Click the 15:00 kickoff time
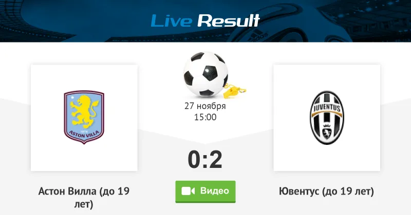411x215 pixels. coord(205,117)
